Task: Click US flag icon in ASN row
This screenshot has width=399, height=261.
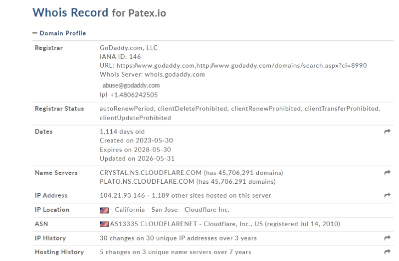Action: 104,224
